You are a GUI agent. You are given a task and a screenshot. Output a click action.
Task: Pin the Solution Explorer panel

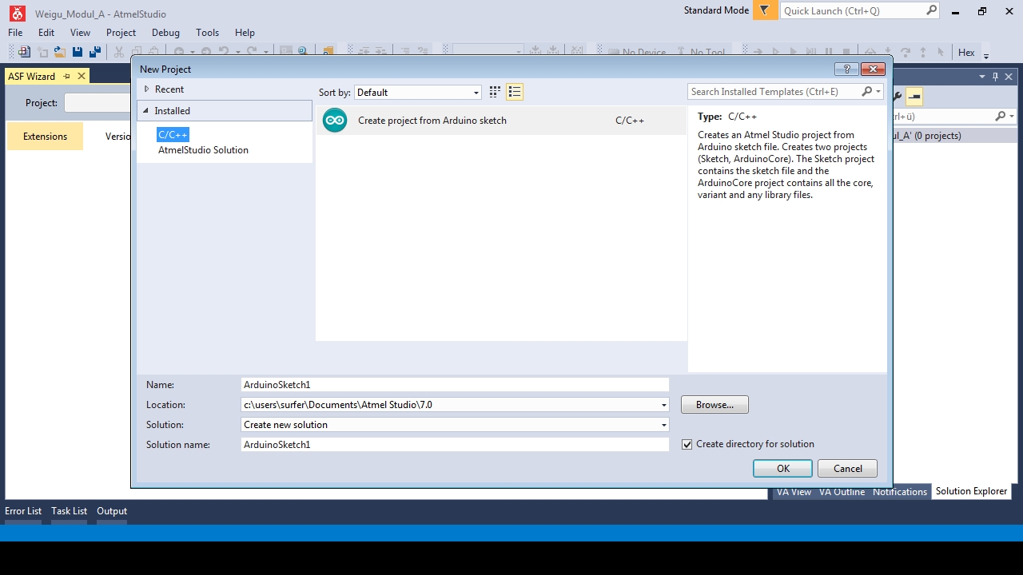[x=995, y=77]
